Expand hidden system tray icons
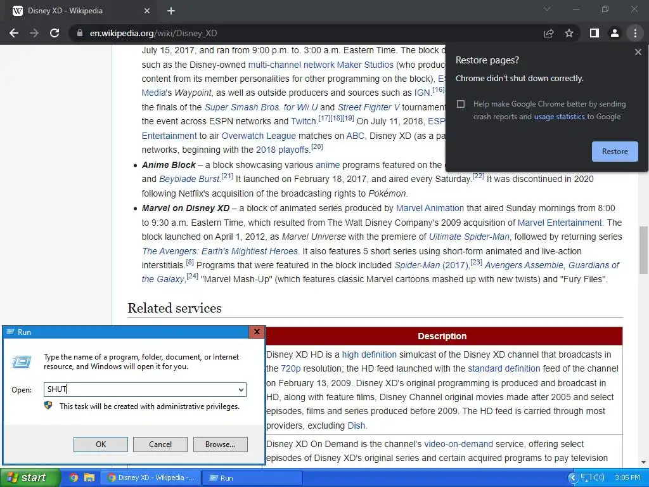 pyautogui.click(x=573, y=478)
